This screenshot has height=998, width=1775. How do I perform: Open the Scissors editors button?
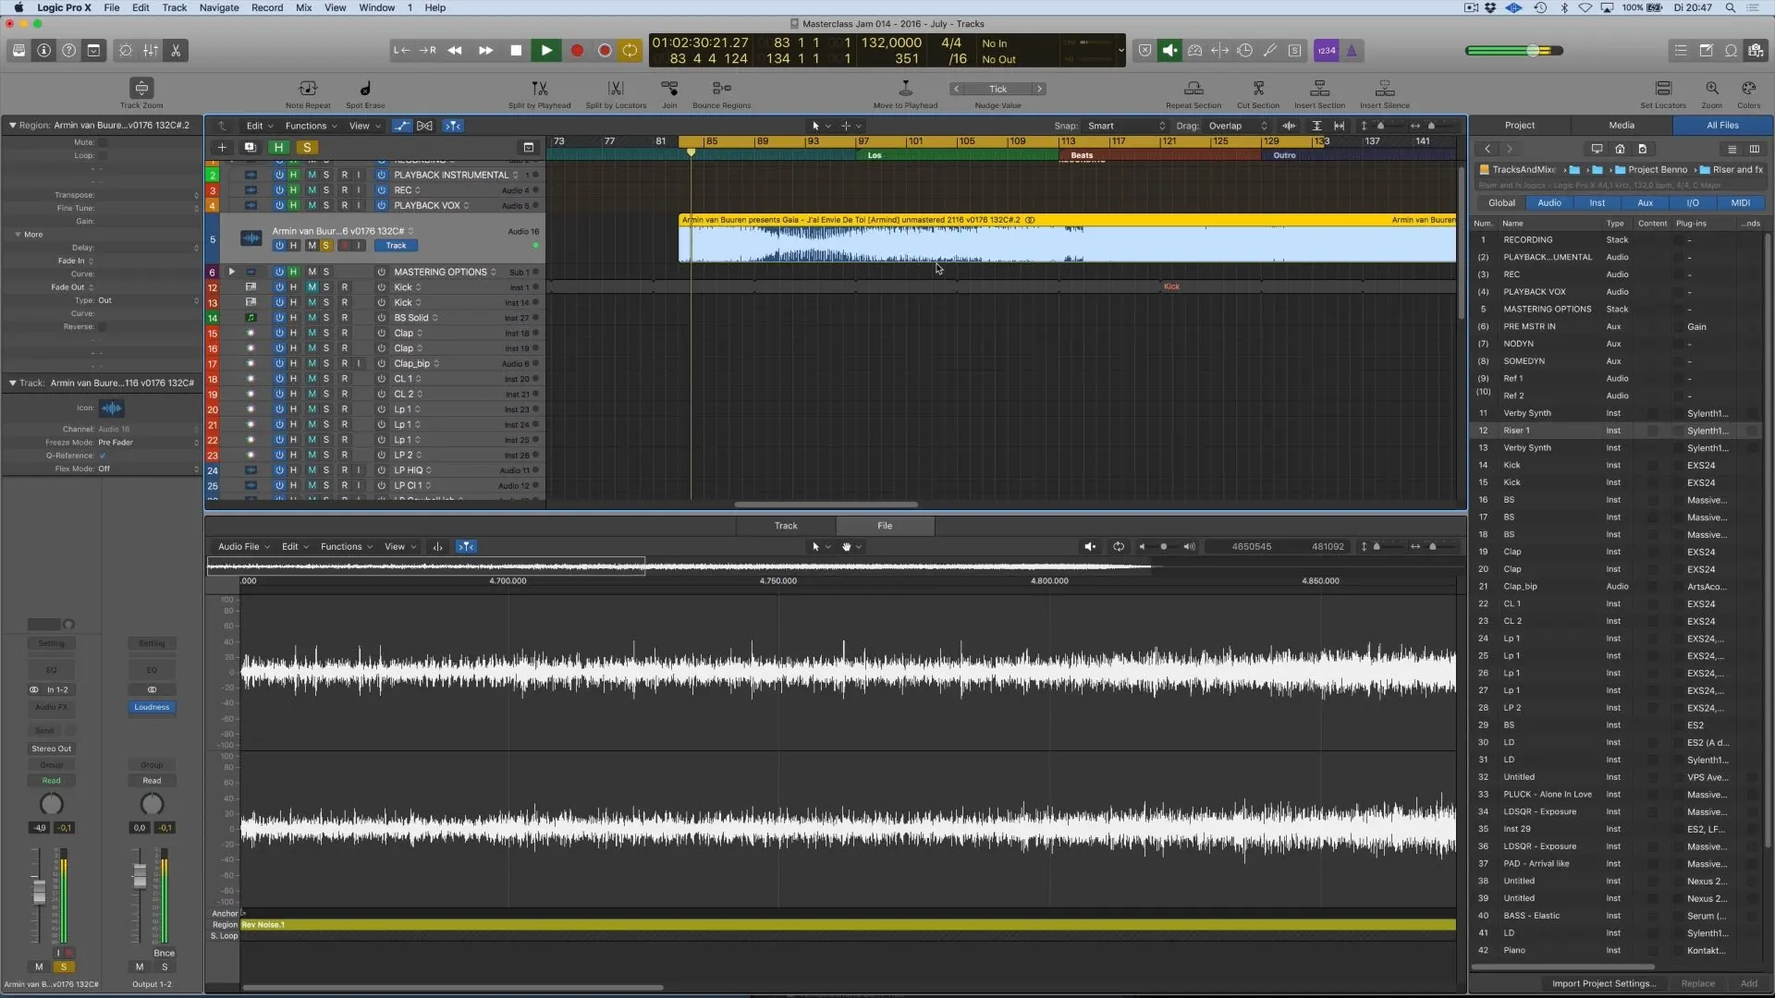(176, 51)
